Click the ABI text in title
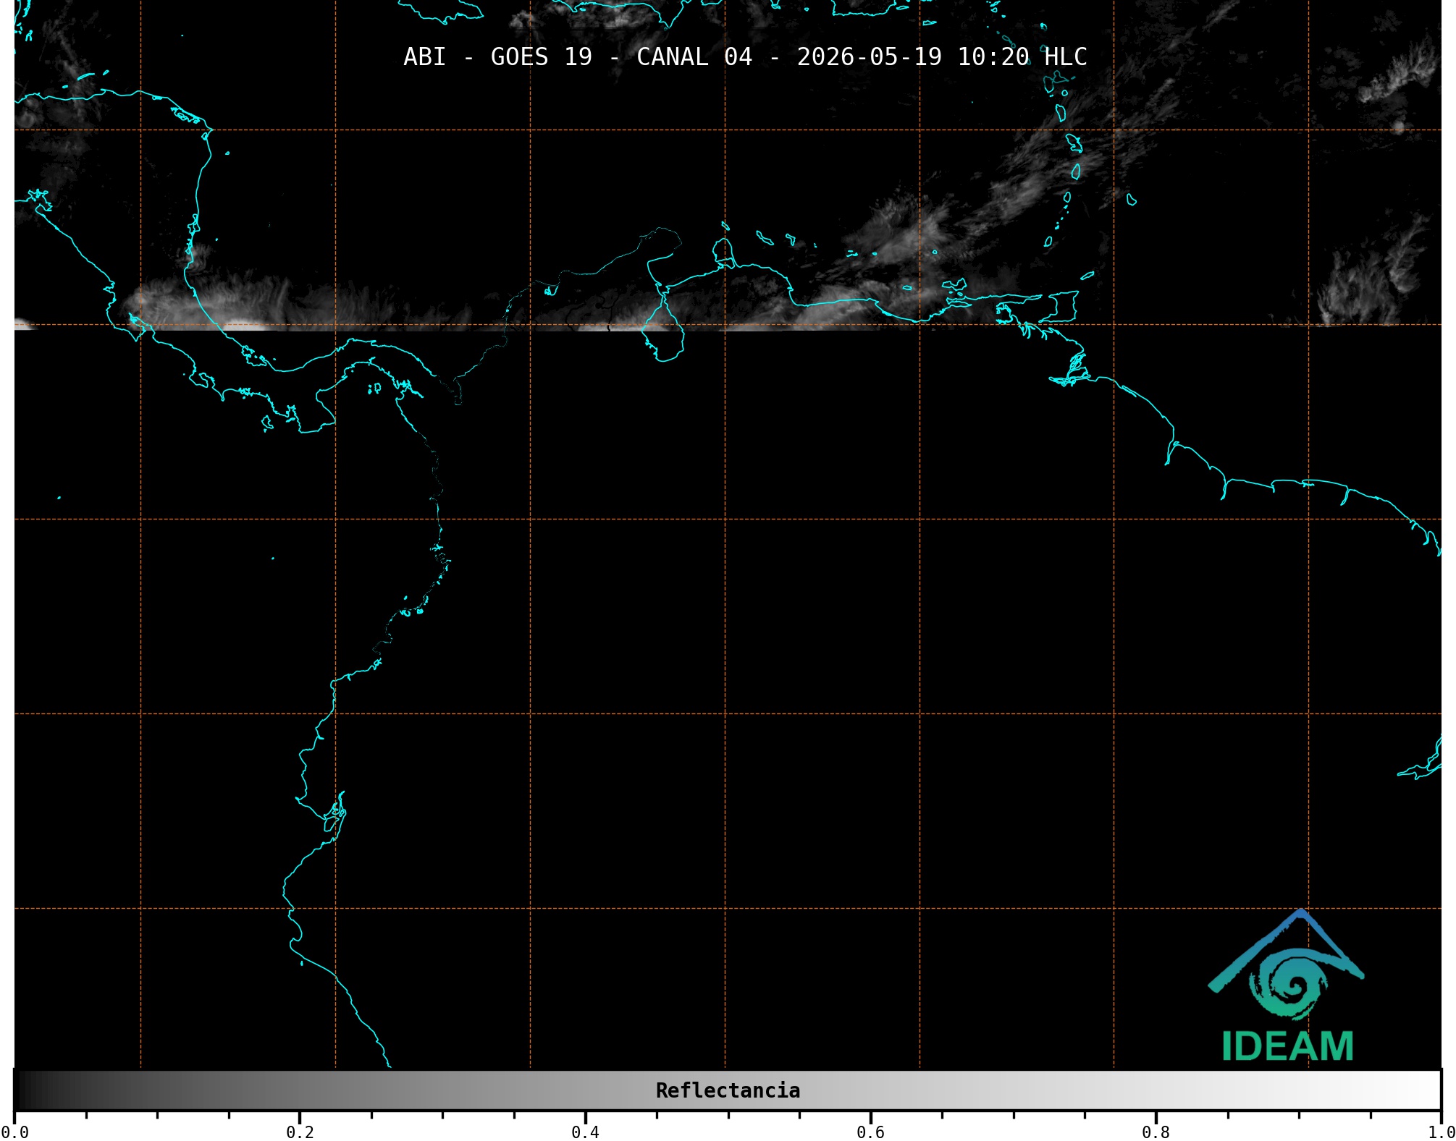Viewport: 1456px width, 1141px height. [x=424, y=56]
